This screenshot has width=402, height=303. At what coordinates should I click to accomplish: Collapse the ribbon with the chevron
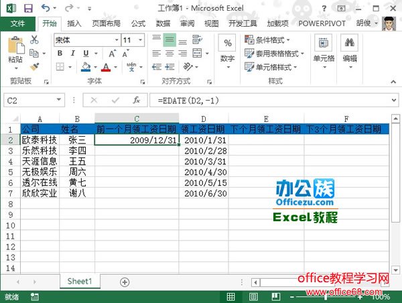point(393,82)
